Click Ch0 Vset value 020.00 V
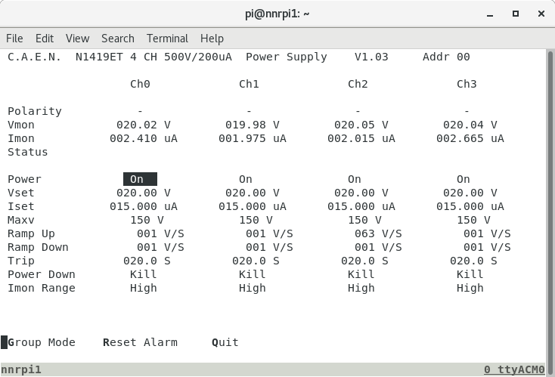 pyautogui.click(x=144, y=193)
